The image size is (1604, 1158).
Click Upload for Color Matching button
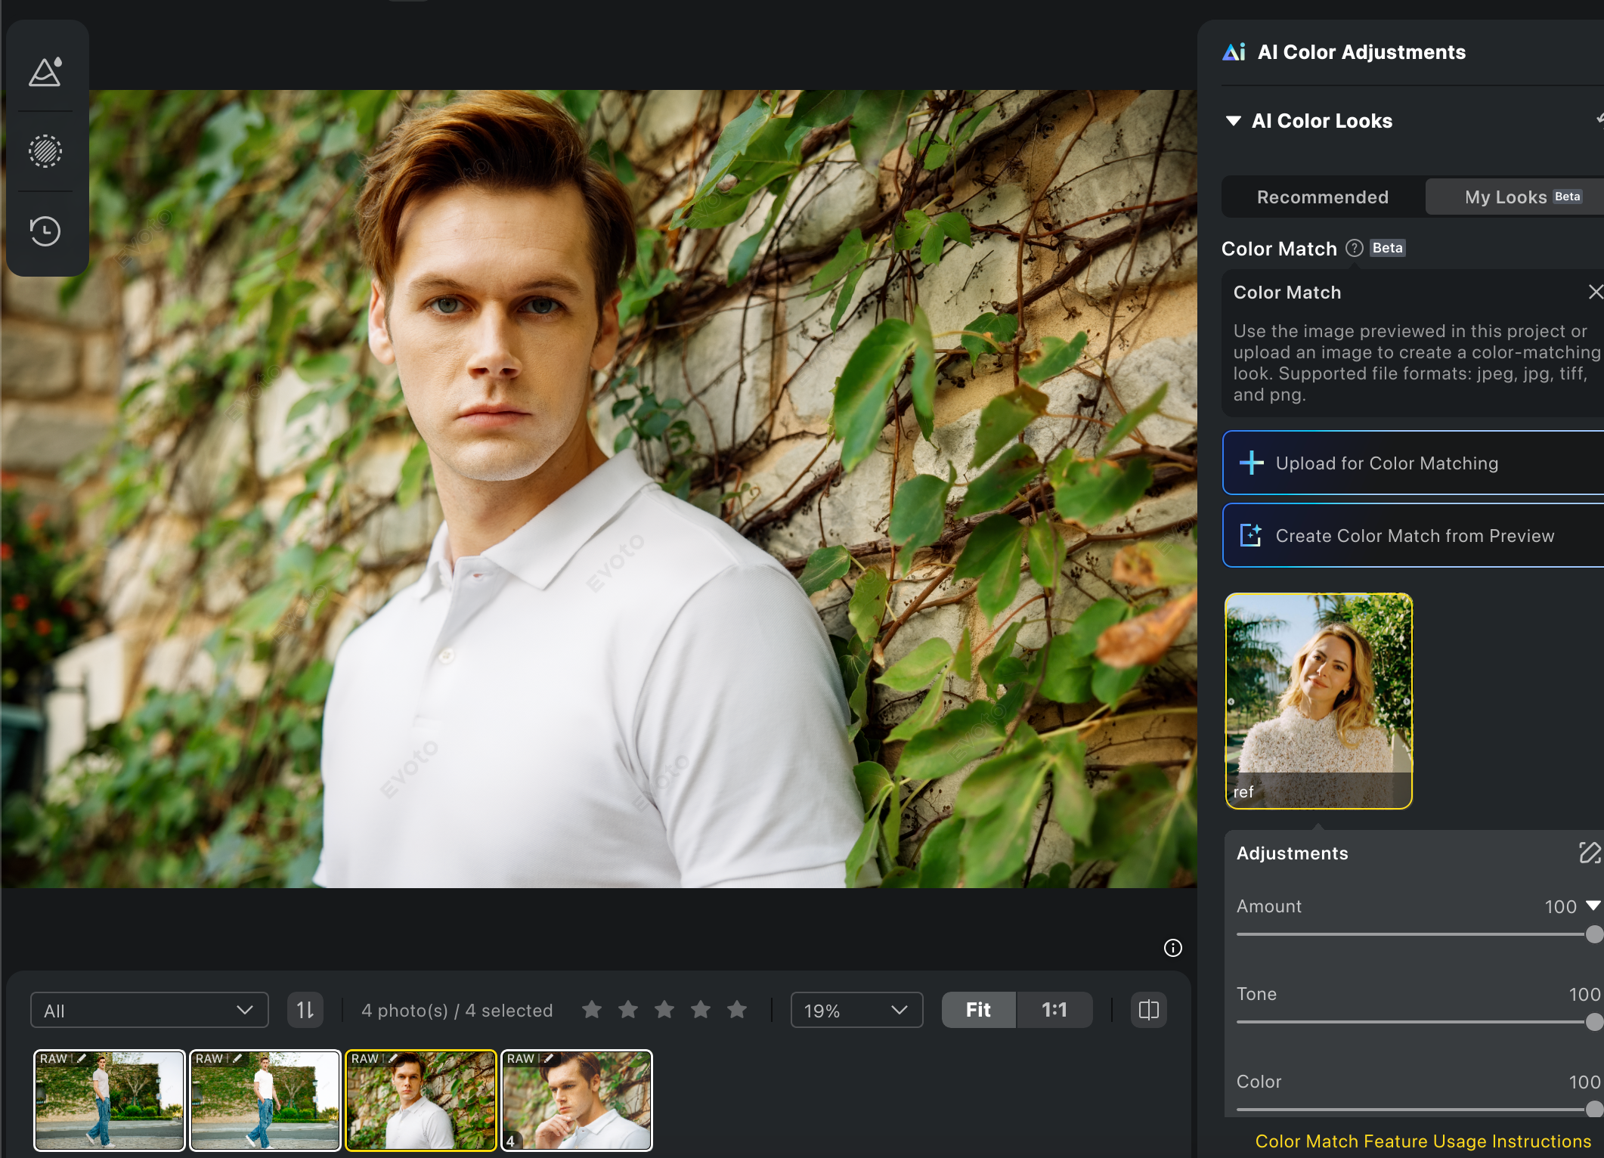[x=1413, y=463]
